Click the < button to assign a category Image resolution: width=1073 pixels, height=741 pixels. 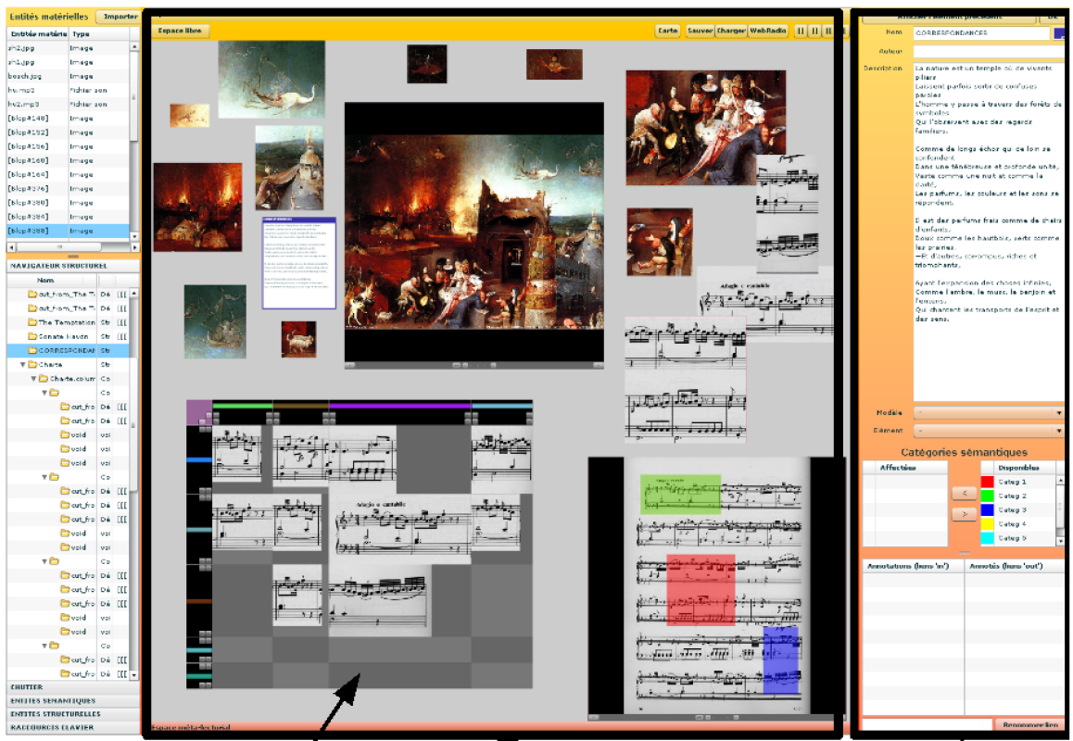964,494
